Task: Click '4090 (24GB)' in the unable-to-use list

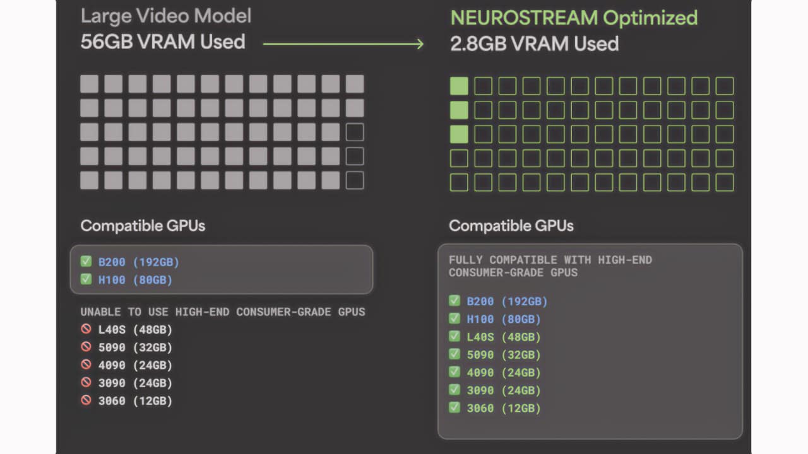Action: tap(136, 365)
